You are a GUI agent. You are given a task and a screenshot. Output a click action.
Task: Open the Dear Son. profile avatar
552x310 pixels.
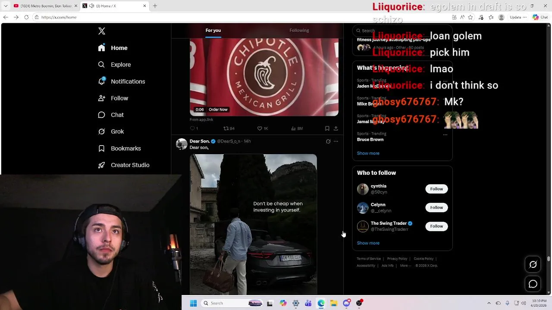coord(182,144)
